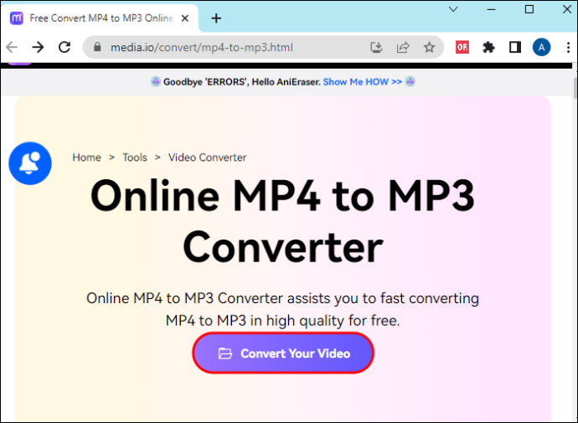Go to Home breadcrumb
The image size is (578, 423).
(86, 157)
